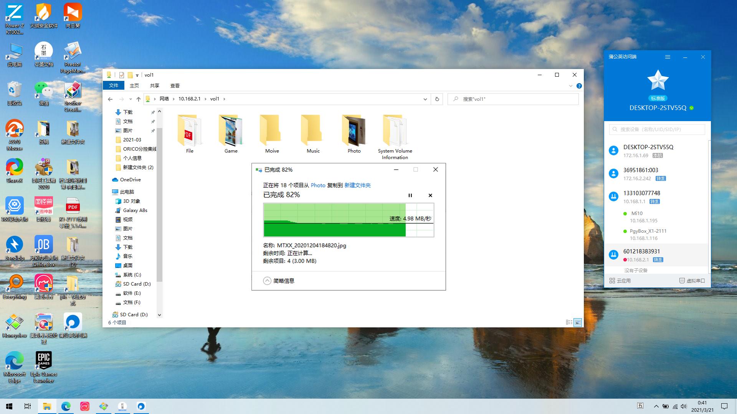
Task: Open the hamburger menu in 蒲公英访问端
Action: pyautogui.click(x=668, y=57)
